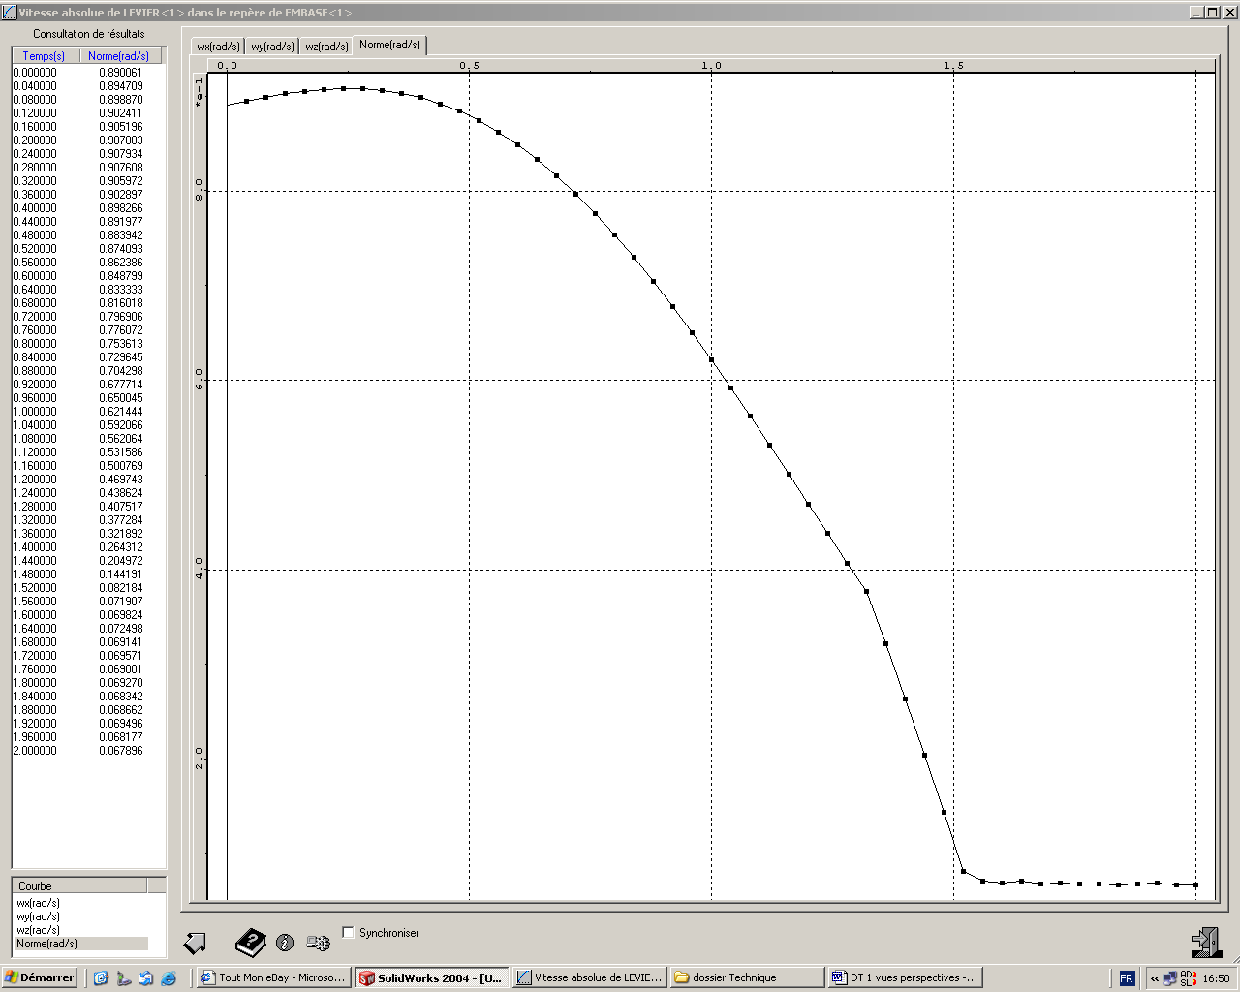1240x992 pixels.
Task: Select wx(rad/s) in the Courbe list
Action: click(38, 903)
